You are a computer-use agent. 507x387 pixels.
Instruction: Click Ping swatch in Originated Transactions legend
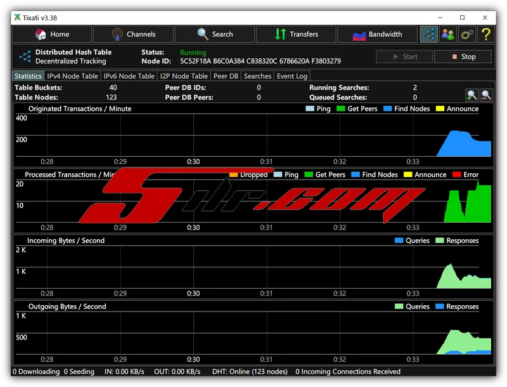click(310, 108)
